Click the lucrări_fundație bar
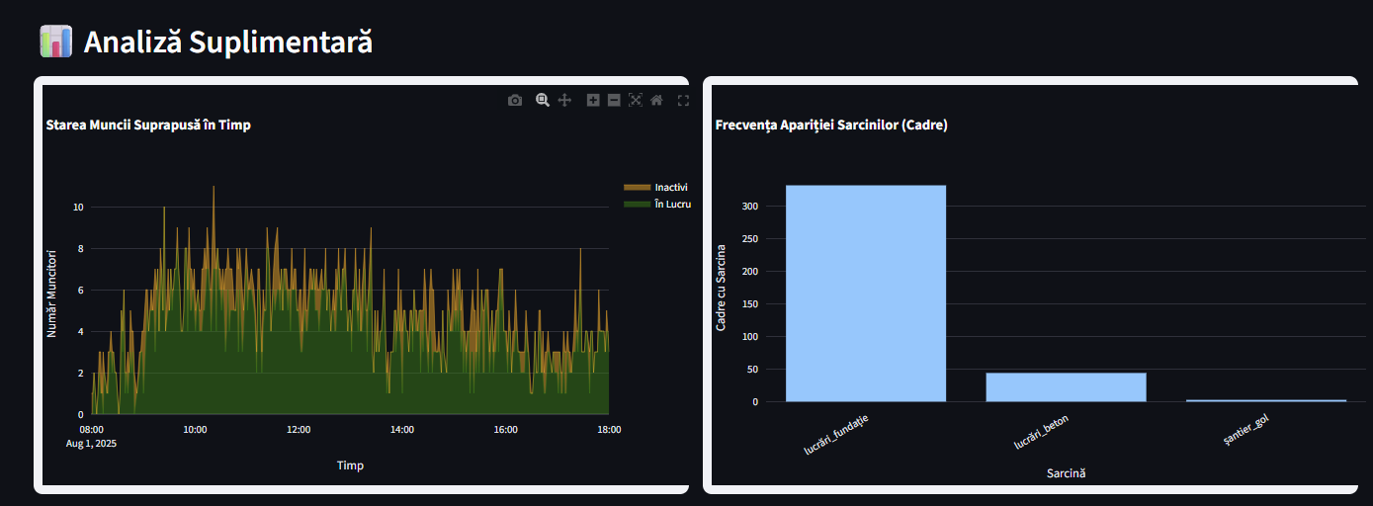This screenshot has height=506, width=1373. 865,294
